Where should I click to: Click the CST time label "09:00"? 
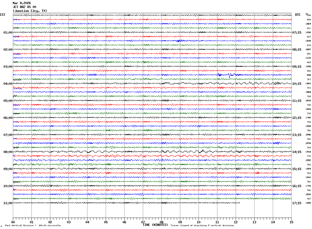click(8, 169)
